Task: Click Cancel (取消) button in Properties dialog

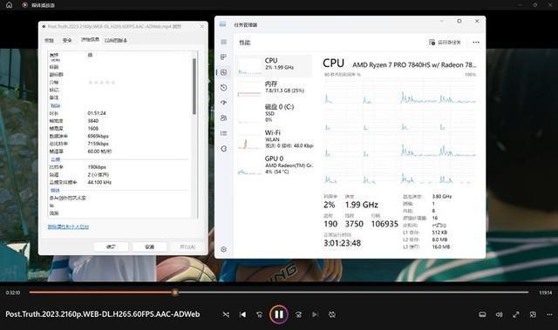Action: click(149, 246)
